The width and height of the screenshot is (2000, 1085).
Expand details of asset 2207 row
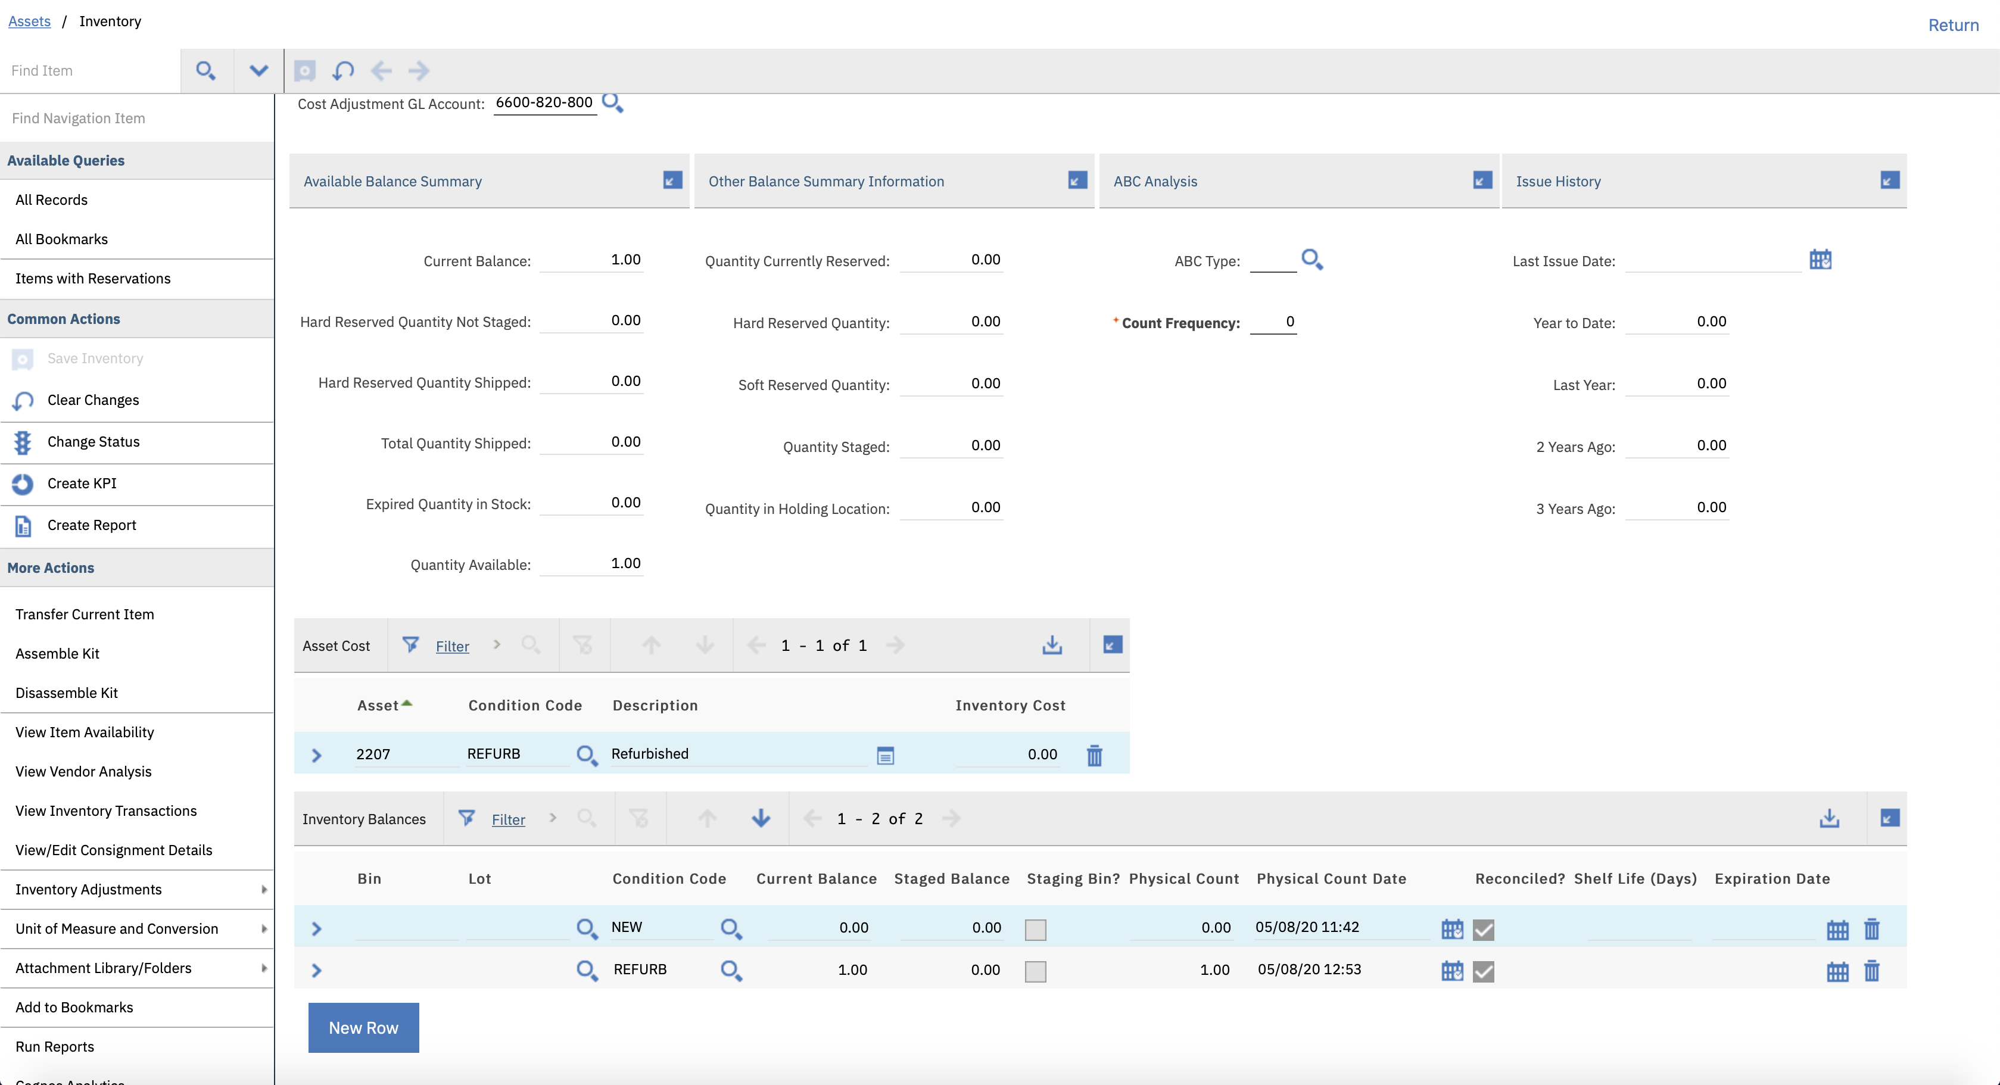click(x=316, y=755)
